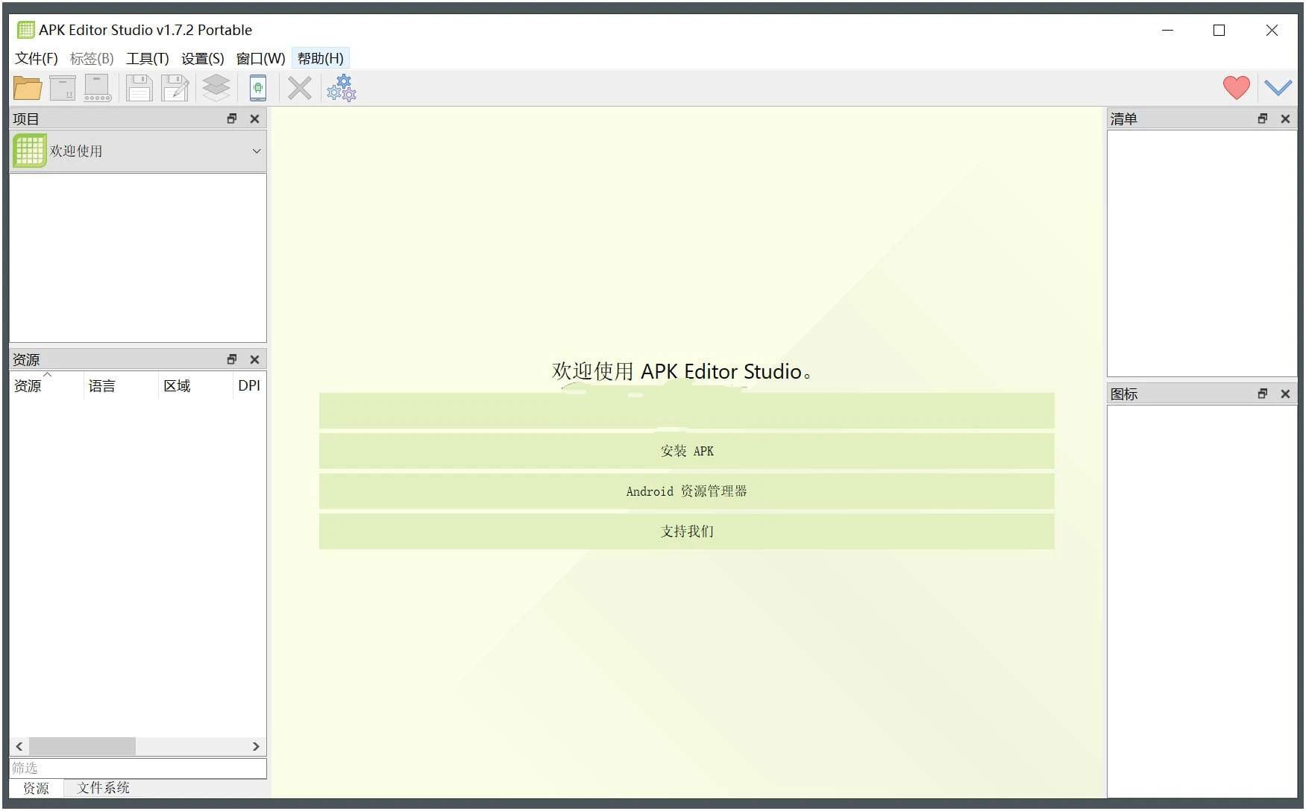This screenshot has width=1306, height=811.
Task: Open Android 资源管理器
Action: [x=686, y=491]
